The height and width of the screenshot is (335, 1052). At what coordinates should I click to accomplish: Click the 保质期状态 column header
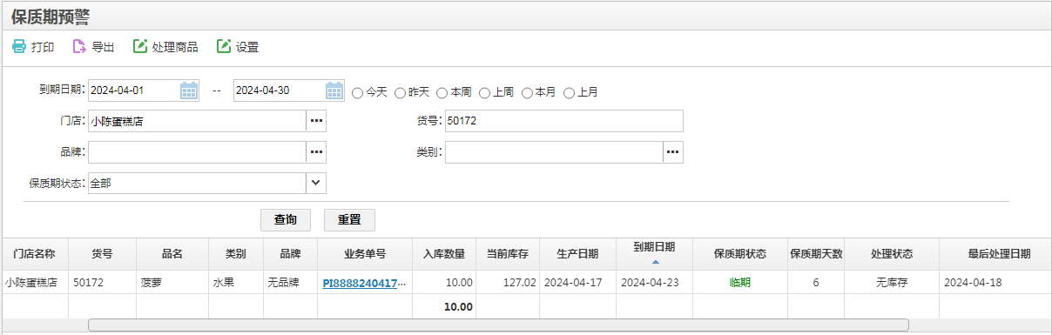point(740,254)
